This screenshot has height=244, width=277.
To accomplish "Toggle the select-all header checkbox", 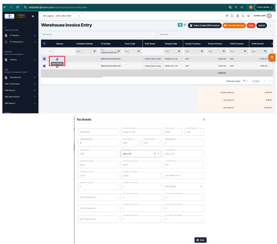I will pyautogui.click(x=44, y=44).
